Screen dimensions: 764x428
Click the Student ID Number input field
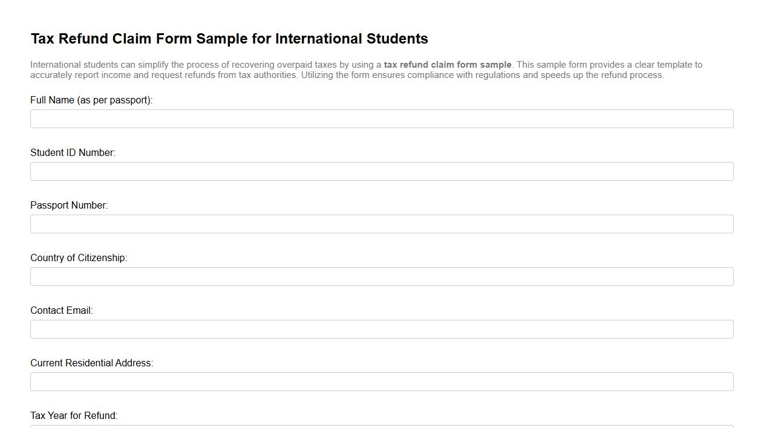382,171
